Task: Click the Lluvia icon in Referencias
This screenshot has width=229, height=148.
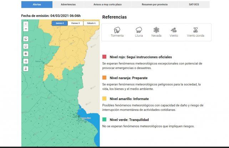Action: pyautogui.click(x=139, y=30)
